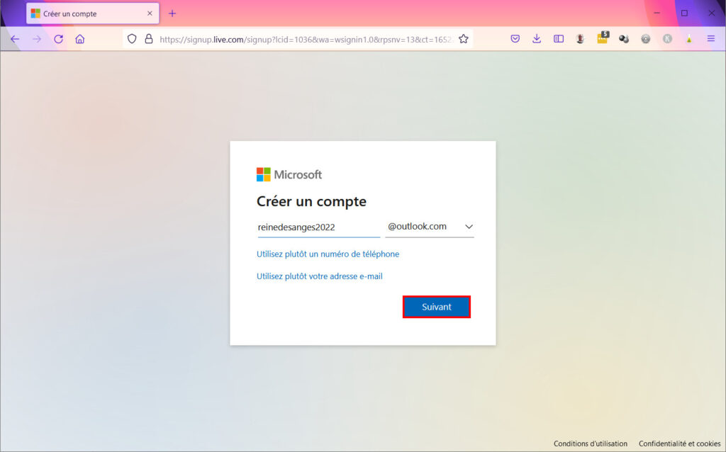This screenshot has width=726, height=452.
Task: Click the address bar URL
Action: point(306,40)
